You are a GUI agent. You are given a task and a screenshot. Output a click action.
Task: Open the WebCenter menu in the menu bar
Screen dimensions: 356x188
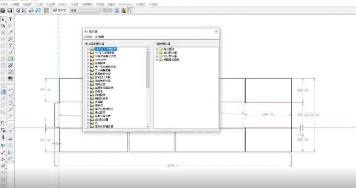[126, 4]
